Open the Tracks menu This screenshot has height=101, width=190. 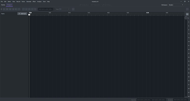(x=23, y=2)
